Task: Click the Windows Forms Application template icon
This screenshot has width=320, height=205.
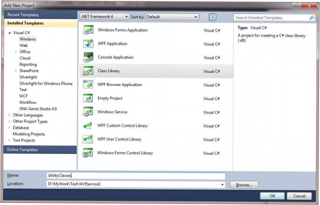Action: click(x=88, y=30)
